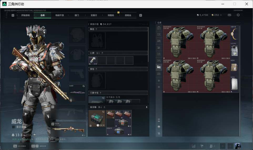The width and height of the screenshot is (253, 150).
Task: Select the silver plate item in warehouse
Action: click(234, 84)
